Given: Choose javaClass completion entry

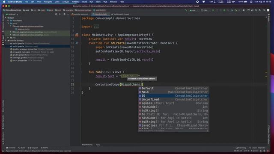Looking at the screenshot, I should (173, 125).
